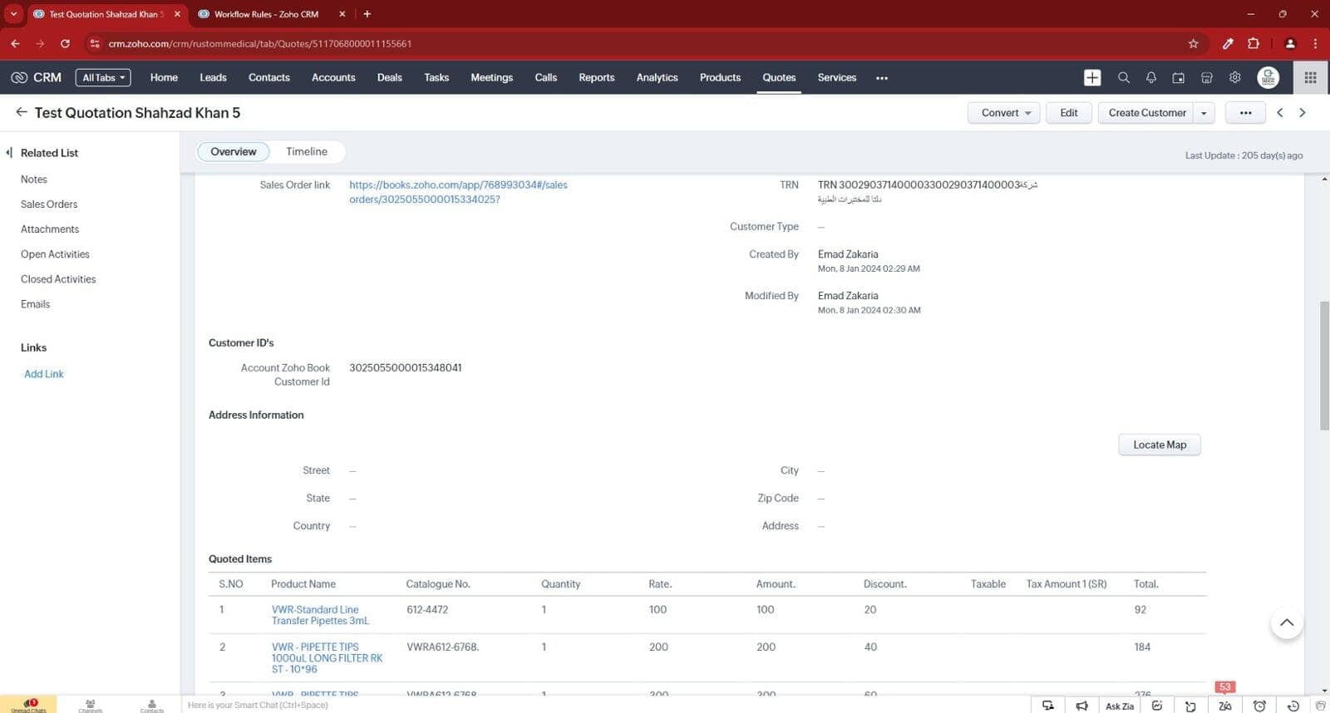This screenshot has height=713, width=1330.
Task: Open VWR - PIPETTE TIPS 1000uL product link
Action: pos(327,657)
